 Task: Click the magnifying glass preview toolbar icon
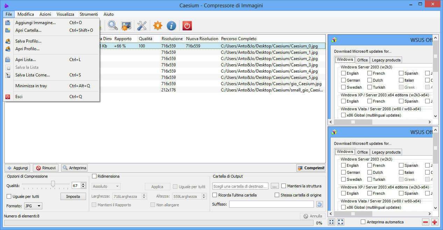[x=113, y=25]
